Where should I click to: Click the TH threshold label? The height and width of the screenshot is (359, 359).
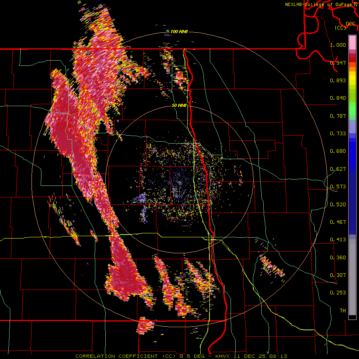click(343, 311)
